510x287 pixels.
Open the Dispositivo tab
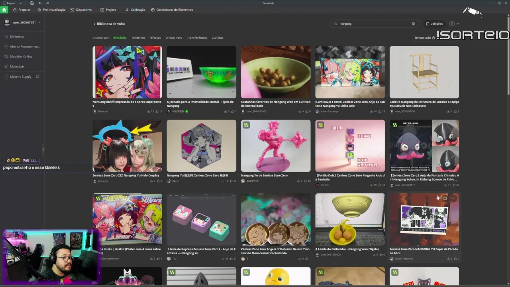[x=81, y=10]
